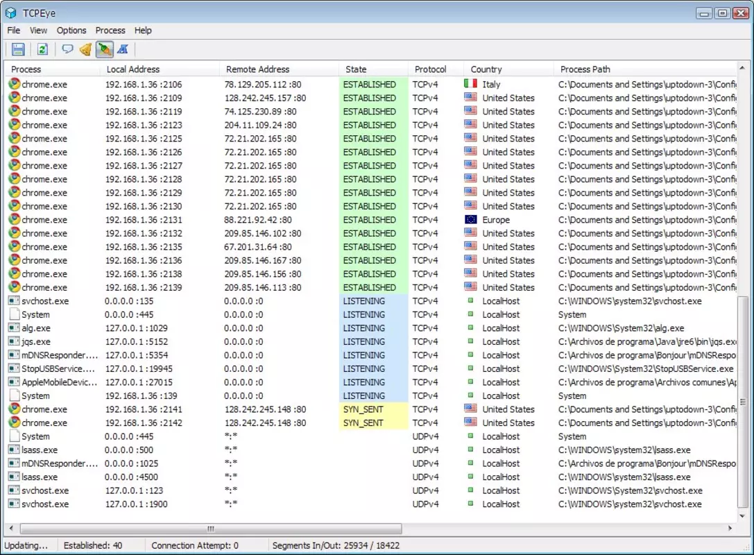The height and width of the screenshot is (555, 754).
Task: Click the jqs.exe process icon
Action: 14,341
